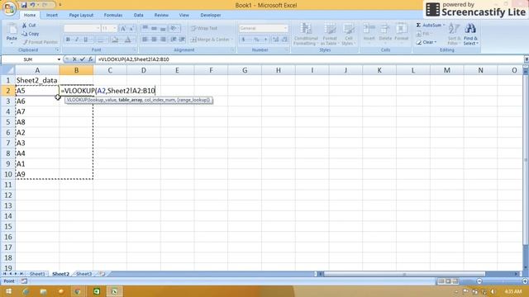Switch to Page Layout ribbon tab
The height and width of the screenshot is (297, 529).
pos(81,15)
